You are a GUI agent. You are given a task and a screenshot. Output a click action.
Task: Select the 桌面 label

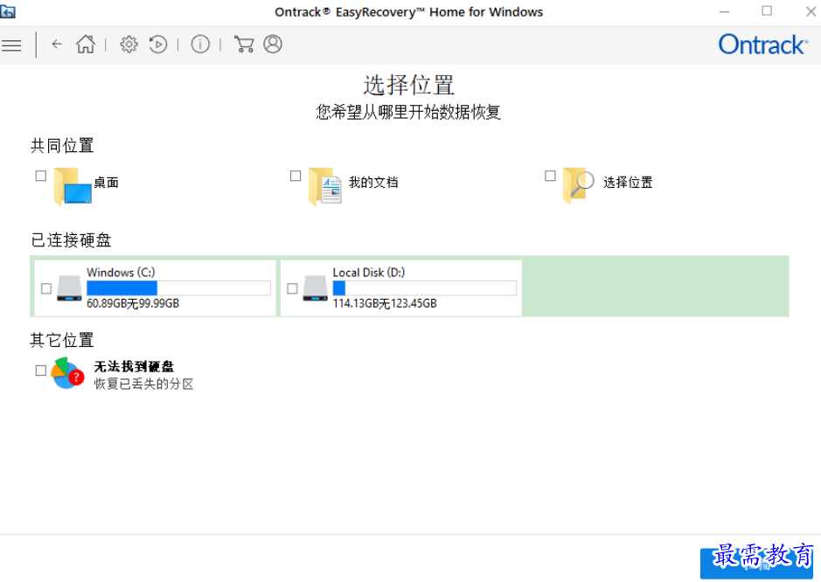coord(107,183)
